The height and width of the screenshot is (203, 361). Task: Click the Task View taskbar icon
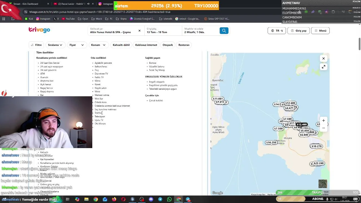68,199
